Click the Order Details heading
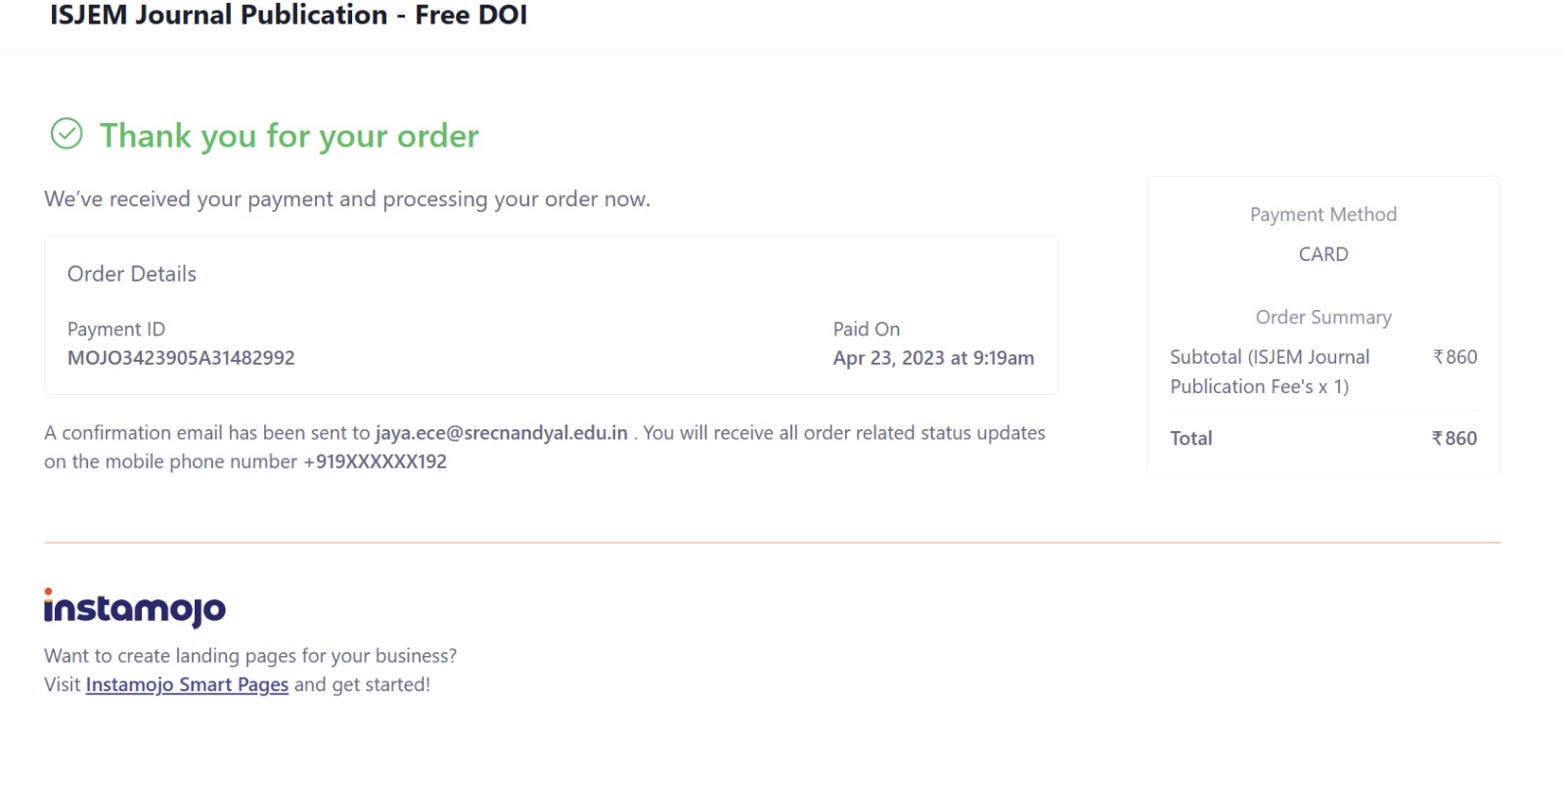 tap(132, 274)
